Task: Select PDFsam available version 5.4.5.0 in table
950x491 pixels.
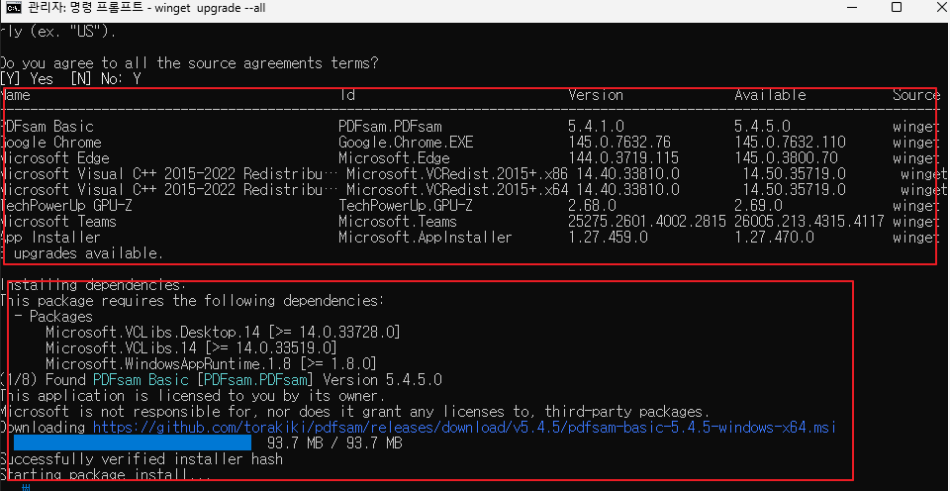Action: [762, 127]
